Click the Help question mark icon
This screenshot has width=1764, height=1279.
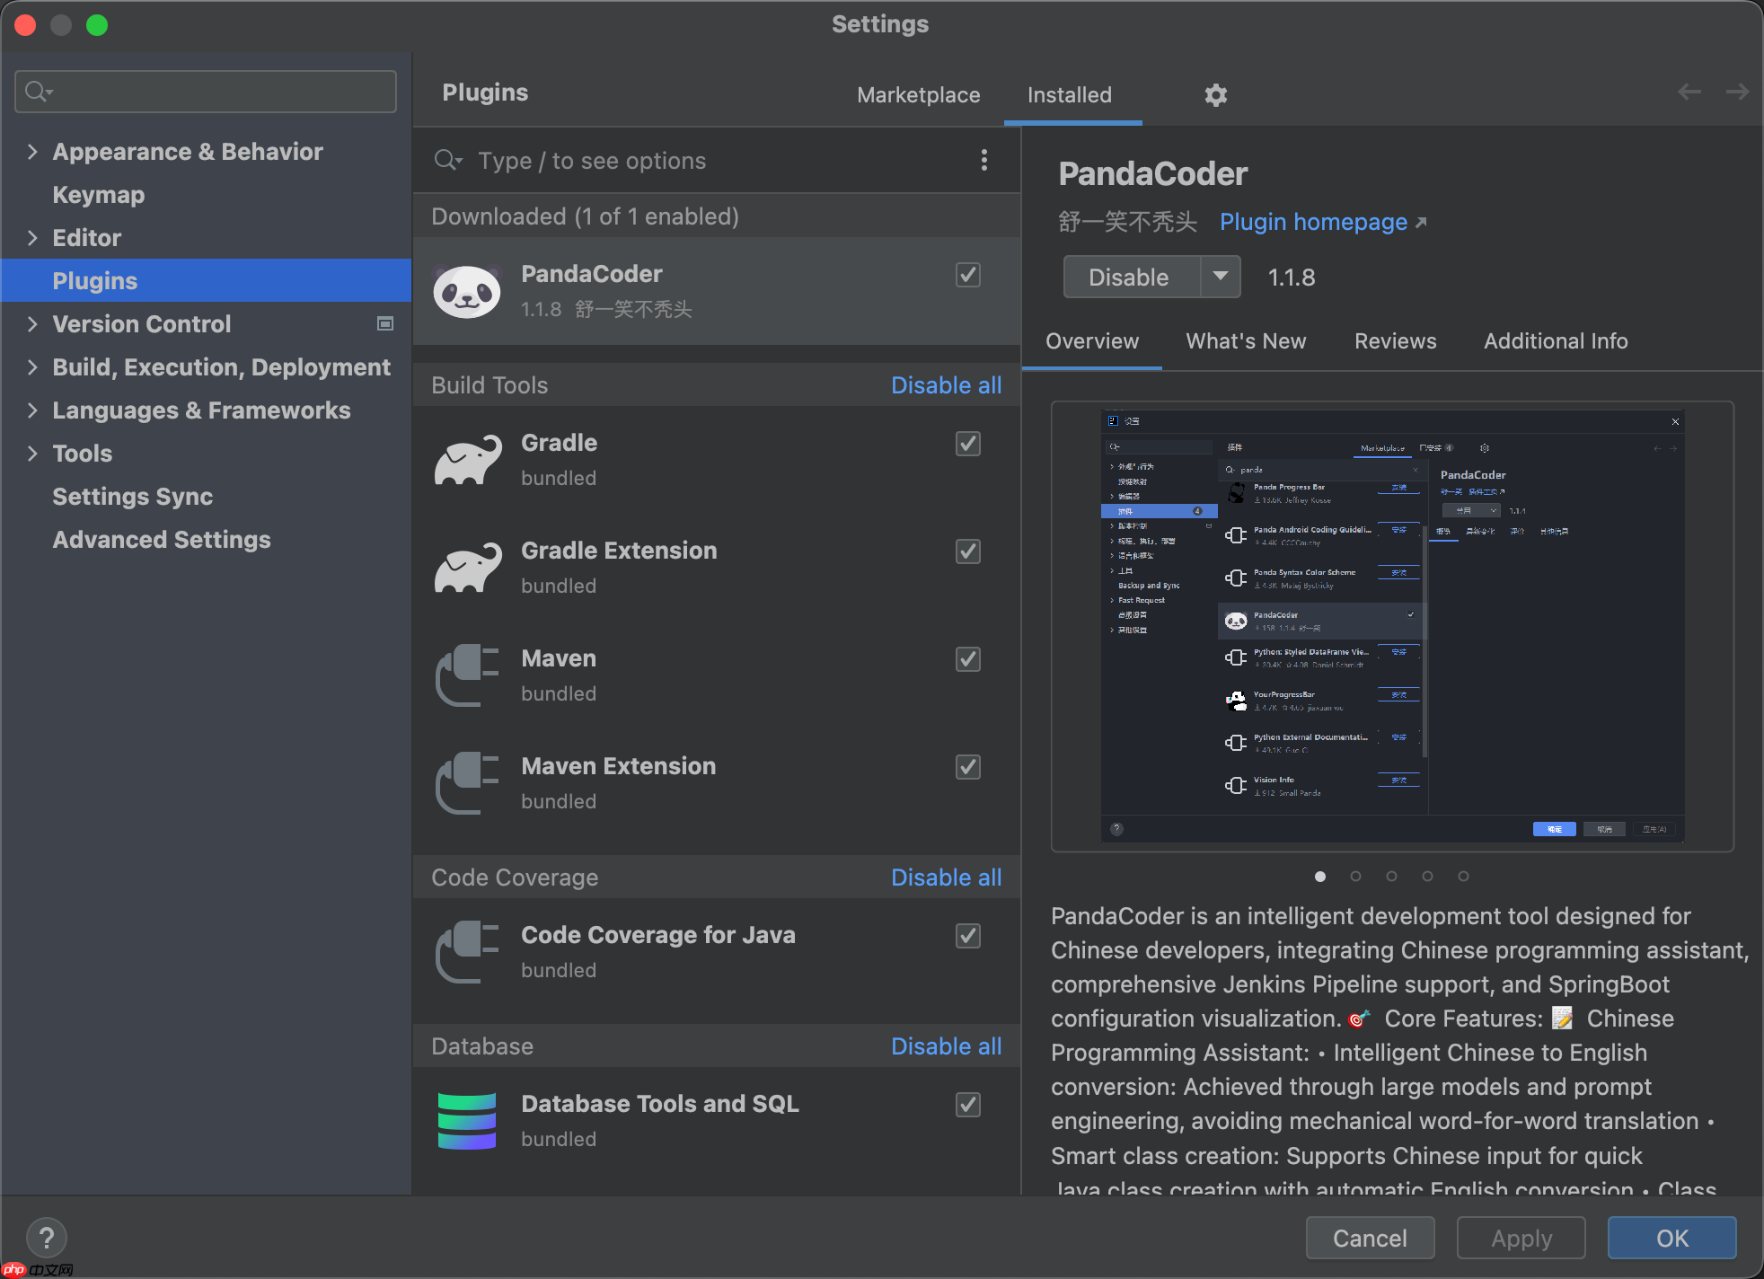pyautogui.click(x=47, y=1237)
